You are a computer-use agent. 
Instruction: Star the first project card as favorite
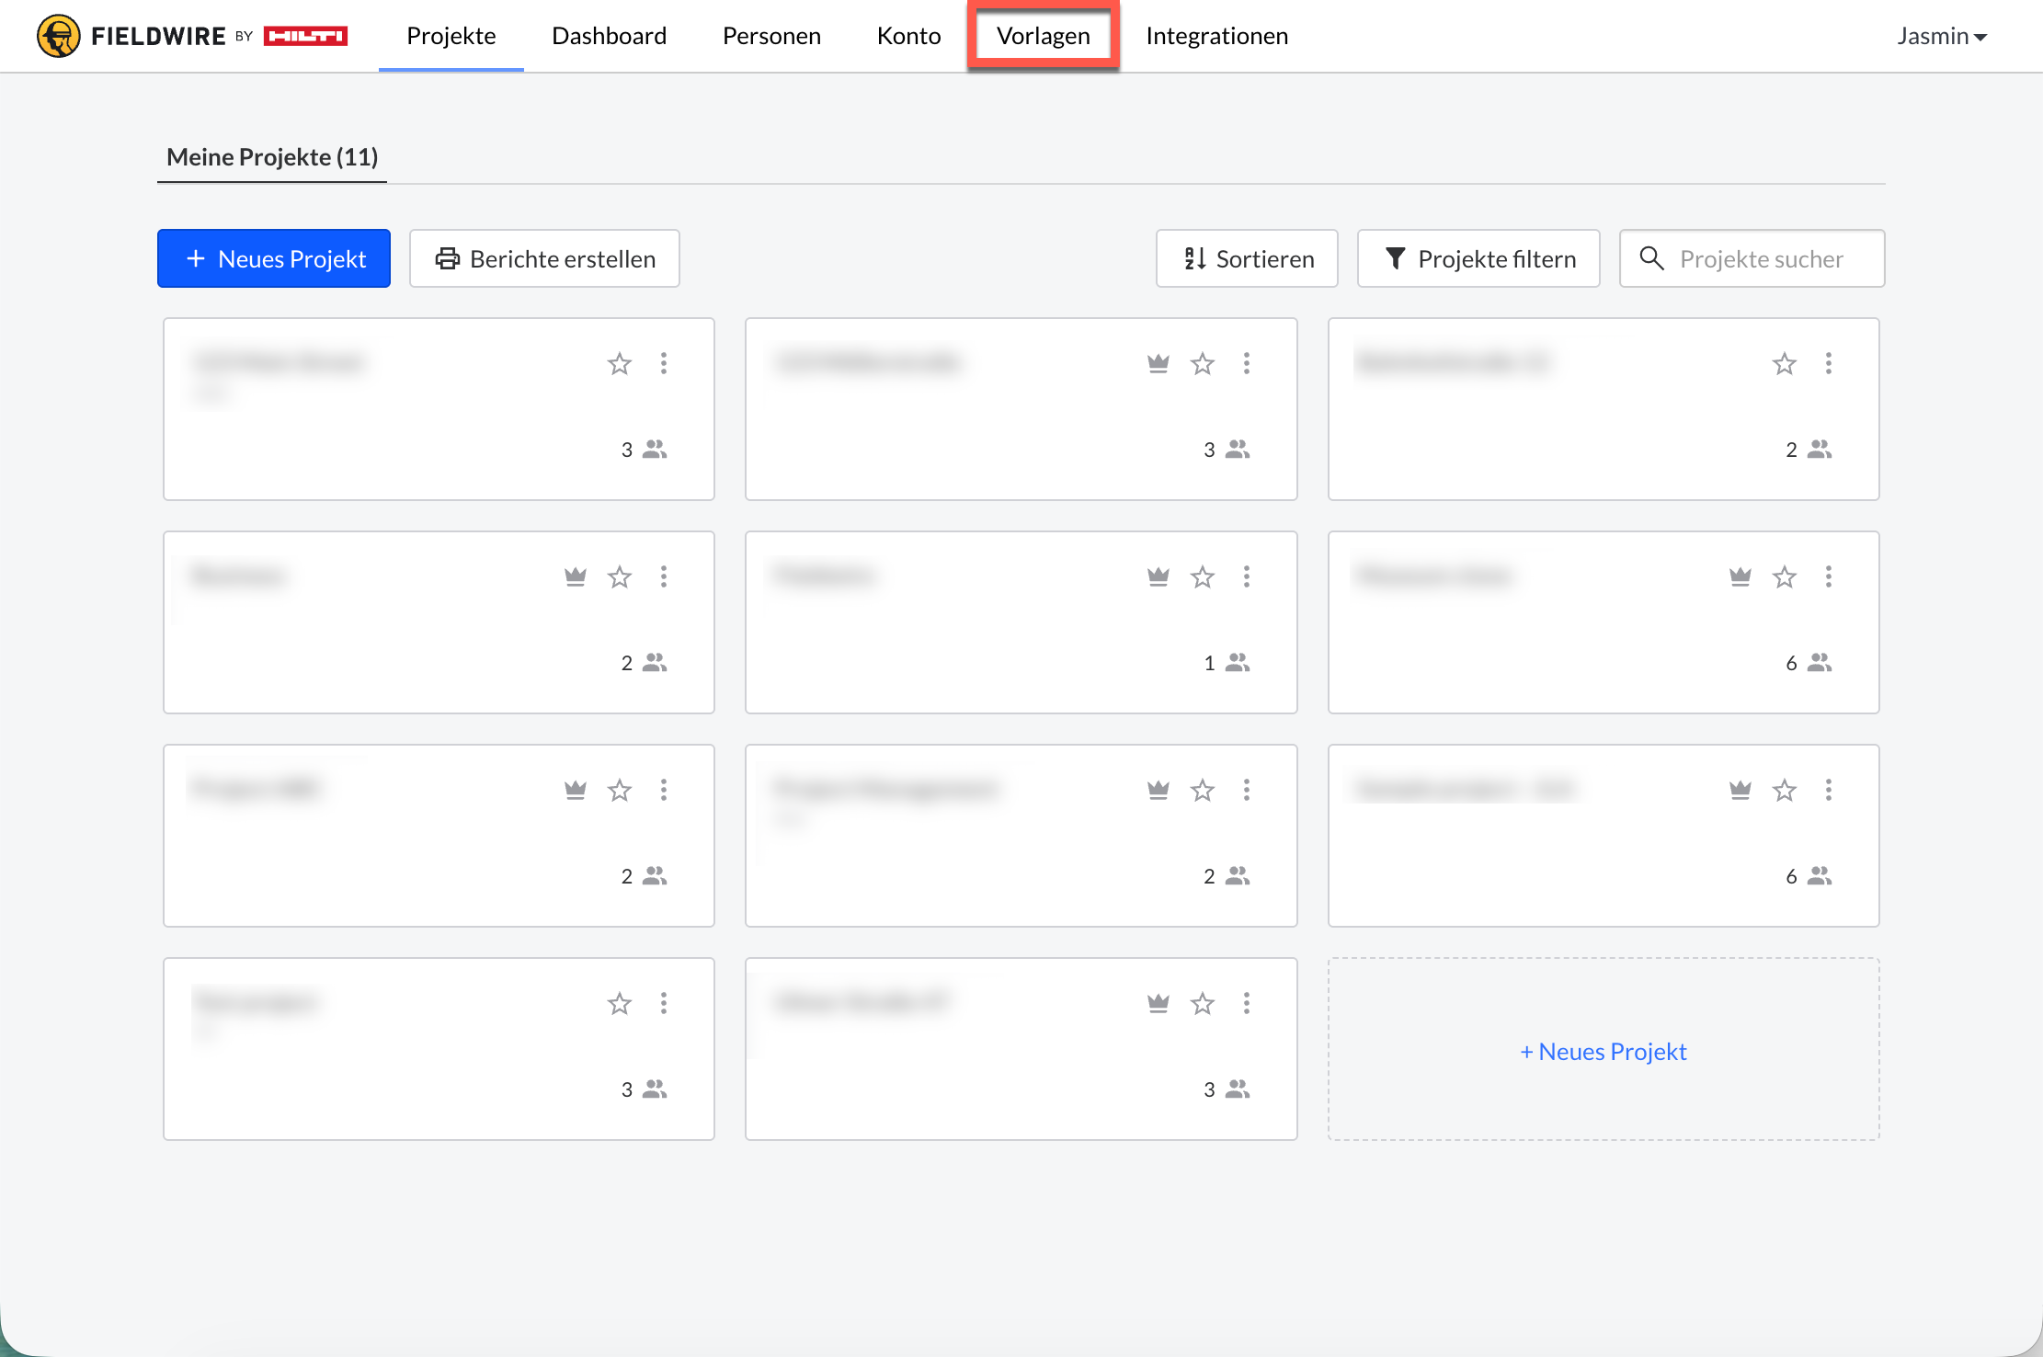tap(620, 363)
